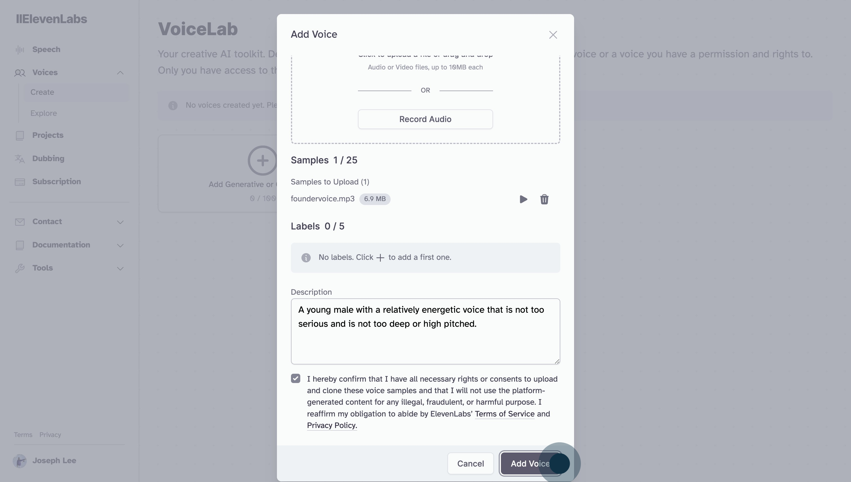The height and width of the screenshot is (482, 851).
Task: Expand the Tools menu
Action: [120, 269]
